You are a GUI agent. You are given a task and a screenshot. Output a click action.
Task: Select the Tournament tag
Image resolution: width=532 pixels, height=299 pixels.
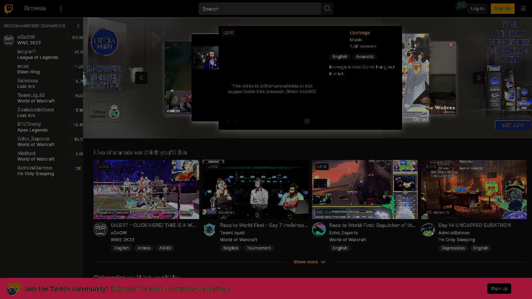(x=259, y=248)
